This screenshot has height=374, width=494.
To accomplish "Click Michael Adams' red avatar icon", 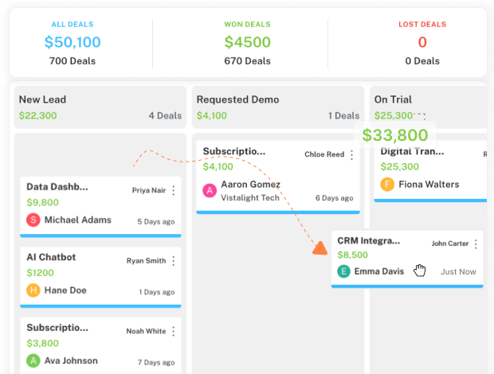I will (x=33, y=220).
